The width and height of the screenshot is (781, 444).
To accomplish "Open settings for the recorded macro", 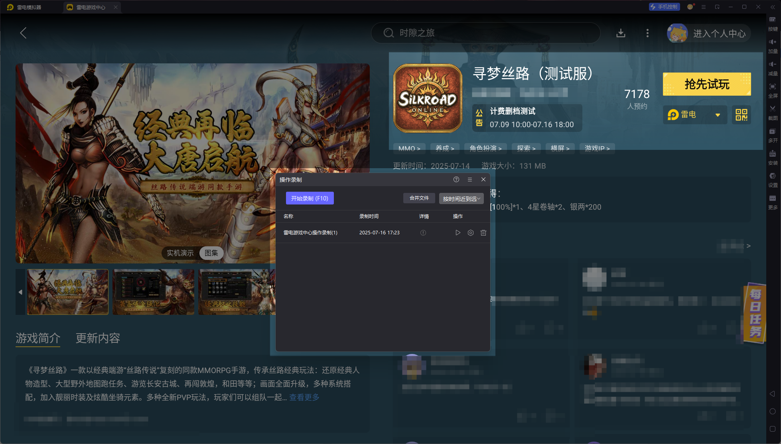I will [471, 233].
